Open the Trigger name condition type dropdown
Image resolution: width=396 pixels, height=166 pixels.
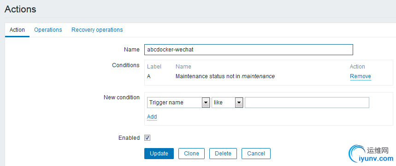click(178, 103)
